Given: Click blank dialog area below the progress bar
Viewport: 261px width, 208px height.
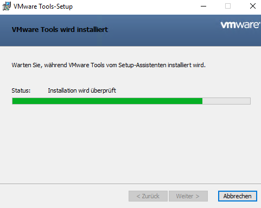Looking at the screenshot, I should click(130, 145).
